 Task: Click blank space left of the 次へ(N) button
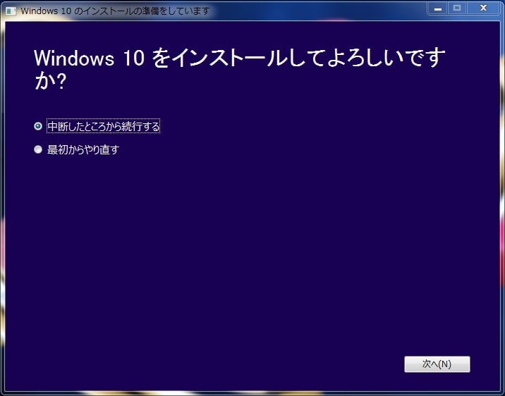[317, 364]
